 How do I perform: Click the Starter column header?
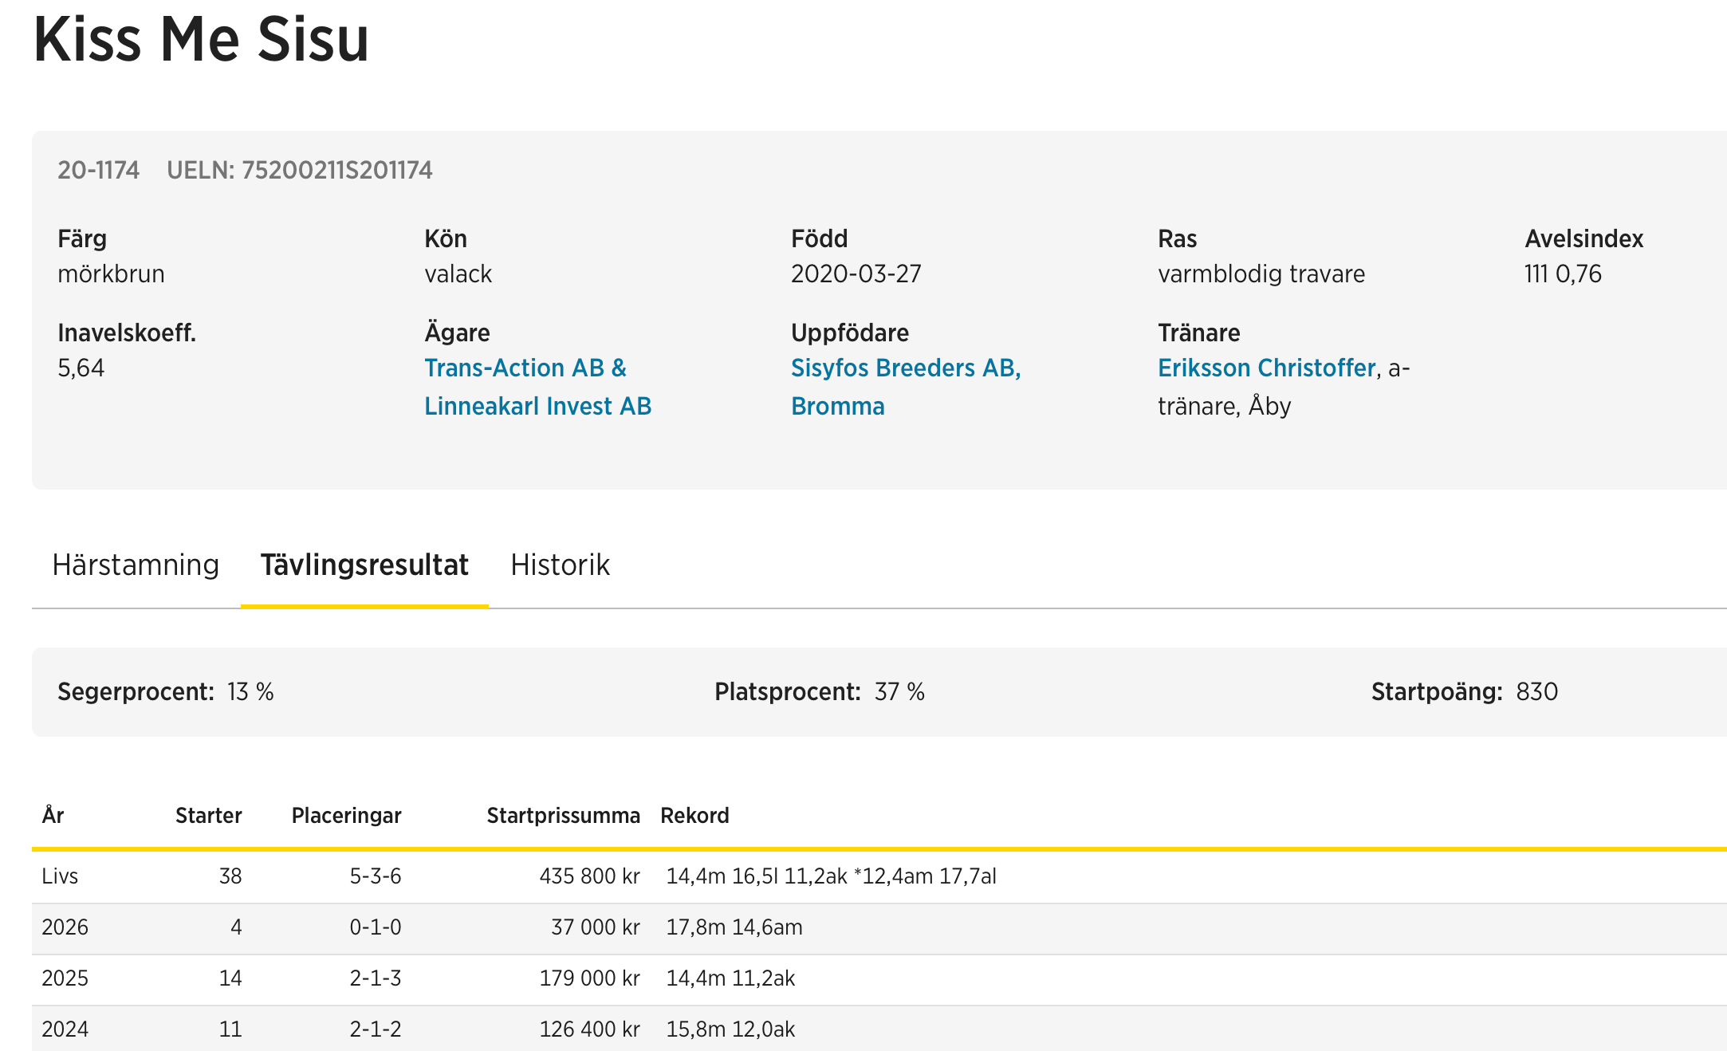coord(208,816)
